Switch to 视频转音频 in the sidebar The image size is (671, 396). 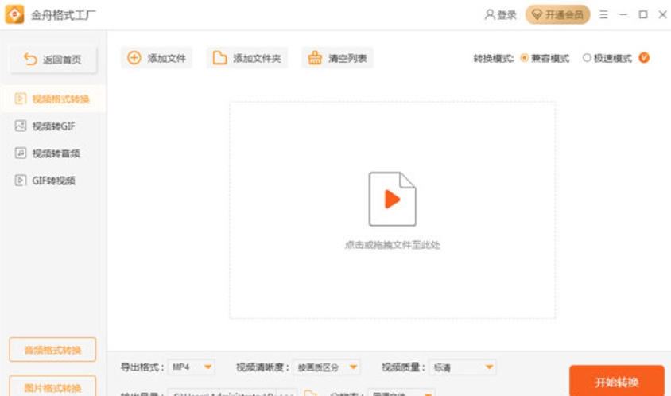click(53, 153)
